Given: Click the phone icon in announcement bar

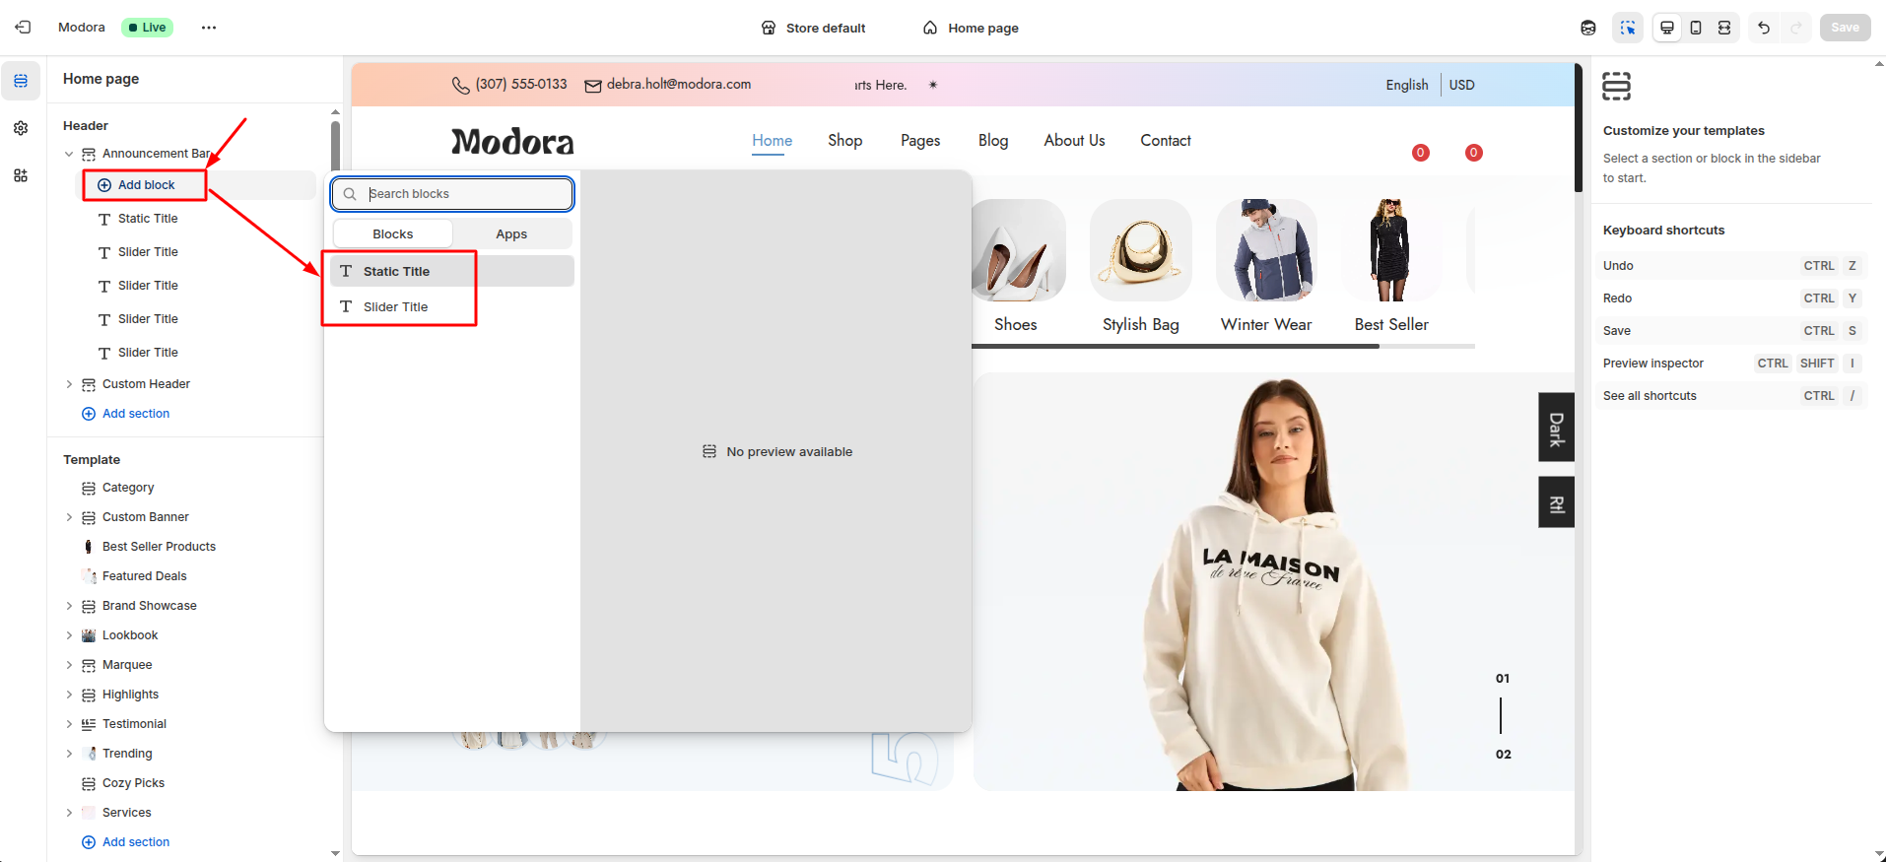Looking at the screenshot, I should (x=460, y=86).
